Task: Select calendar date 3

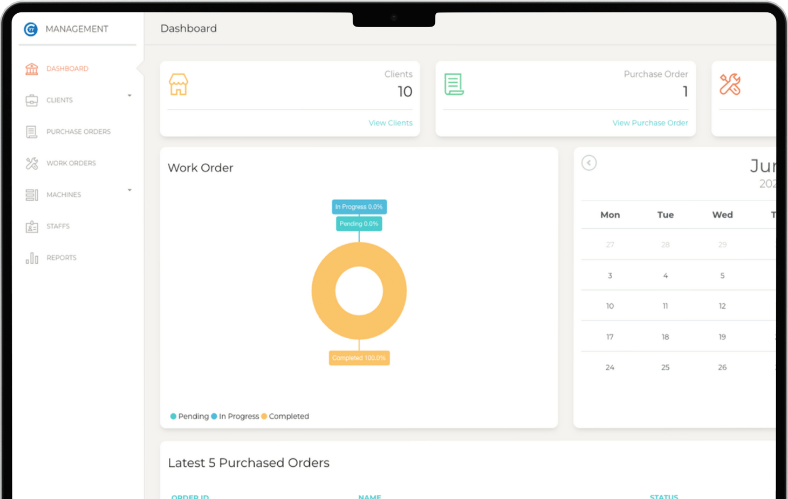Action: pos(610,276)
